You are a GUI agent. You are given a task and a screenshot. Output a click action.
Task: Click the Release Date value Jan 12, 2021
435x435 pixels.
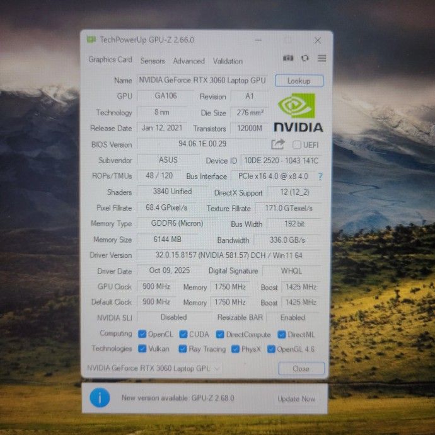(x=162, y=128)
